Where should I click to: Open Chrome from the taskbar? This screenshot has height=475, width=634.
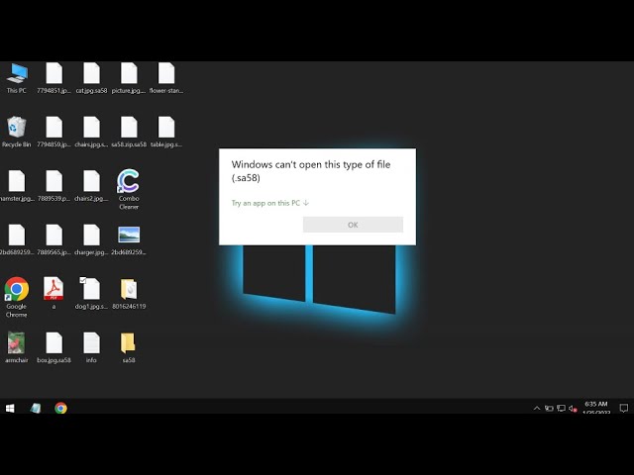(x=60, y=408)
